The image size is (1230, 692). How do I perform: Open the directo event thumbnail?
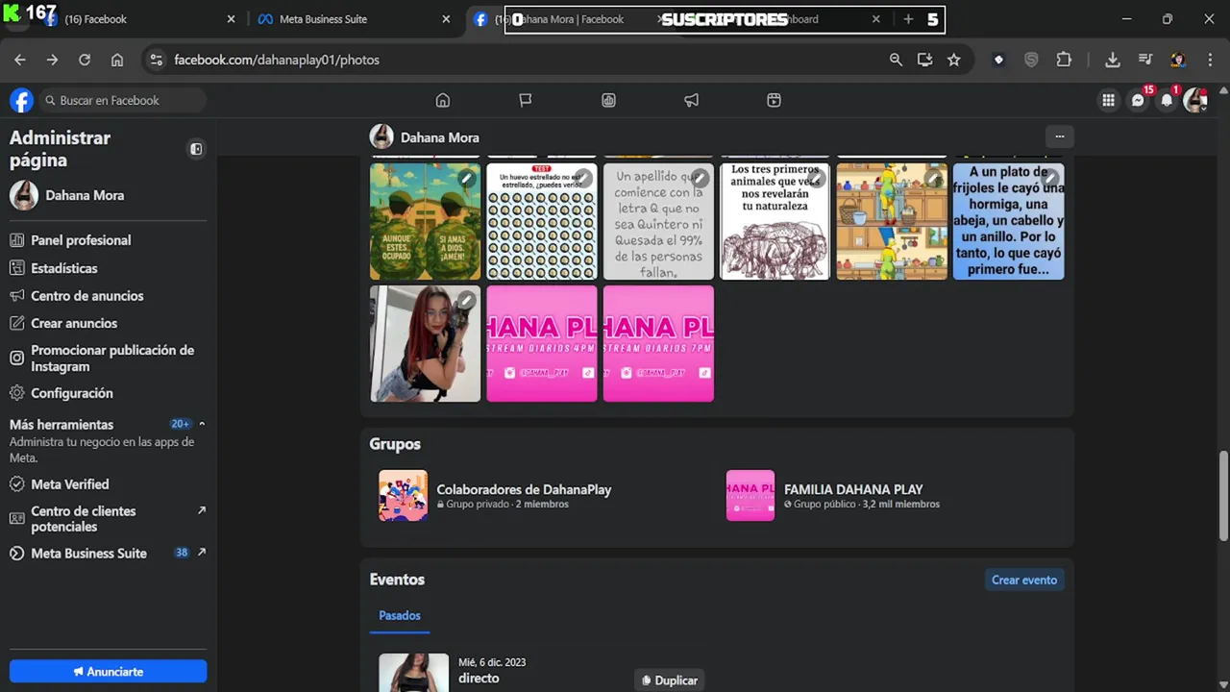pyautogui.click(x=413, y=673)
